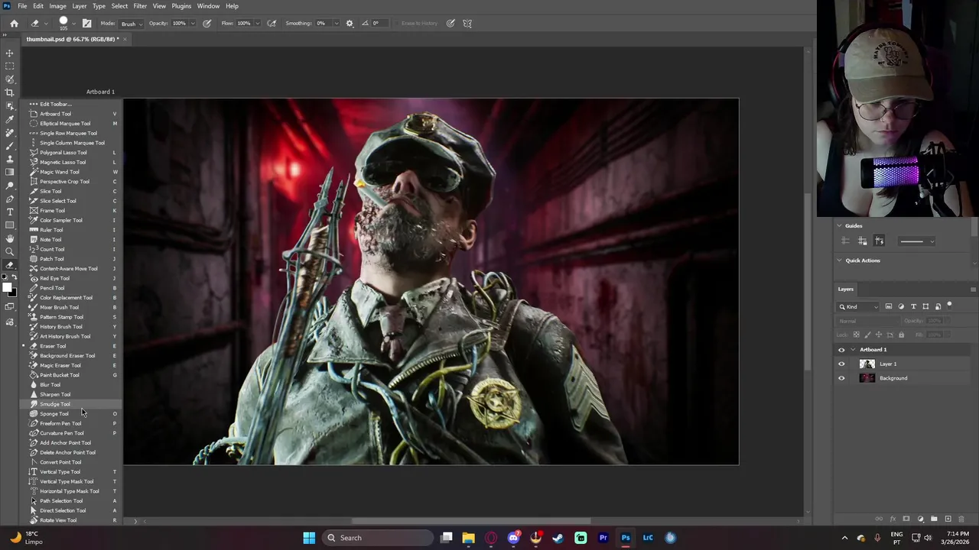
Task: Select the Move tool in the toolbar
Action: tap(10, 53)
